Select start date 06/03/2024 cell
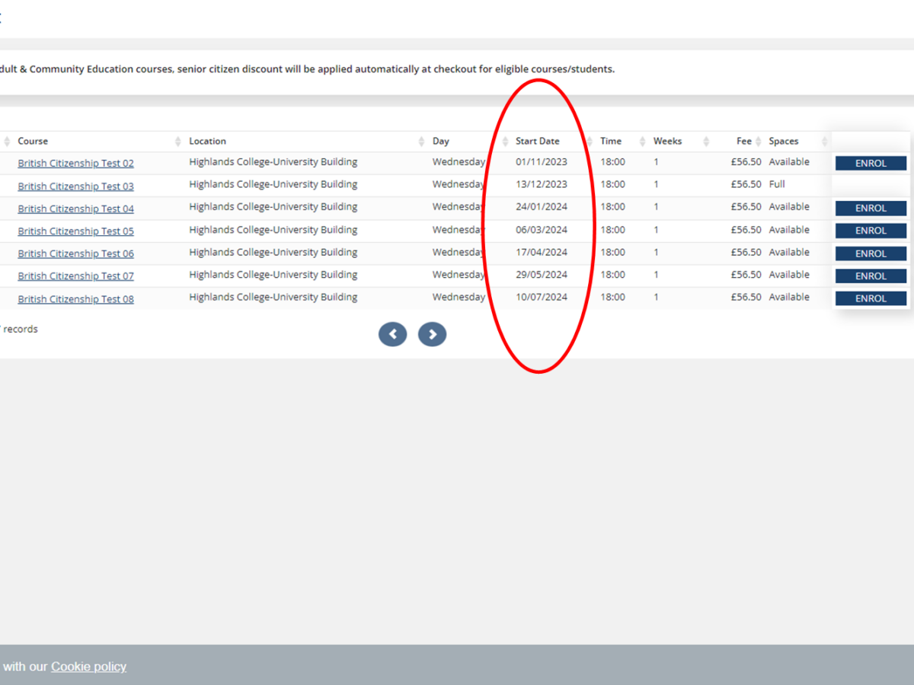914x685 pixels. pos(542,230)
